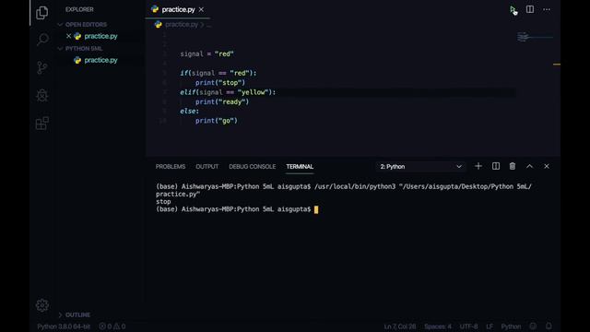Switch to the Debug Console tab
This screenshot has width=590, height=332.
click(252, 167)
